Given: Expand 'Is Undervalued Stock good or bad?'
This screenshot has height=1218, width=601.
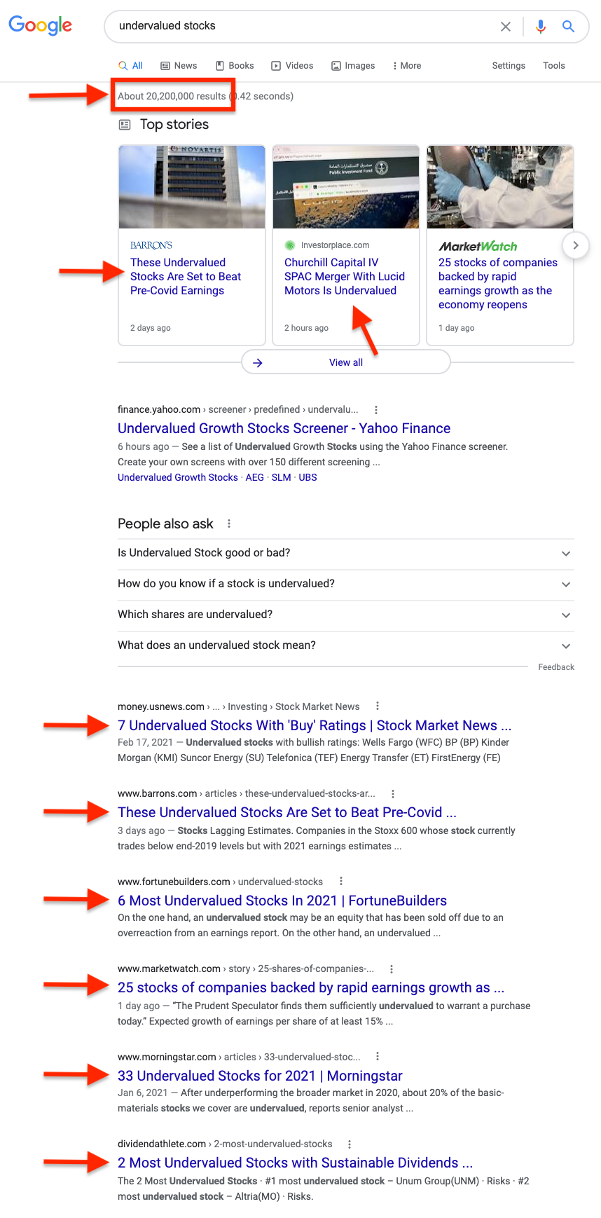Looking at the screenshot, I should point(565,553).
